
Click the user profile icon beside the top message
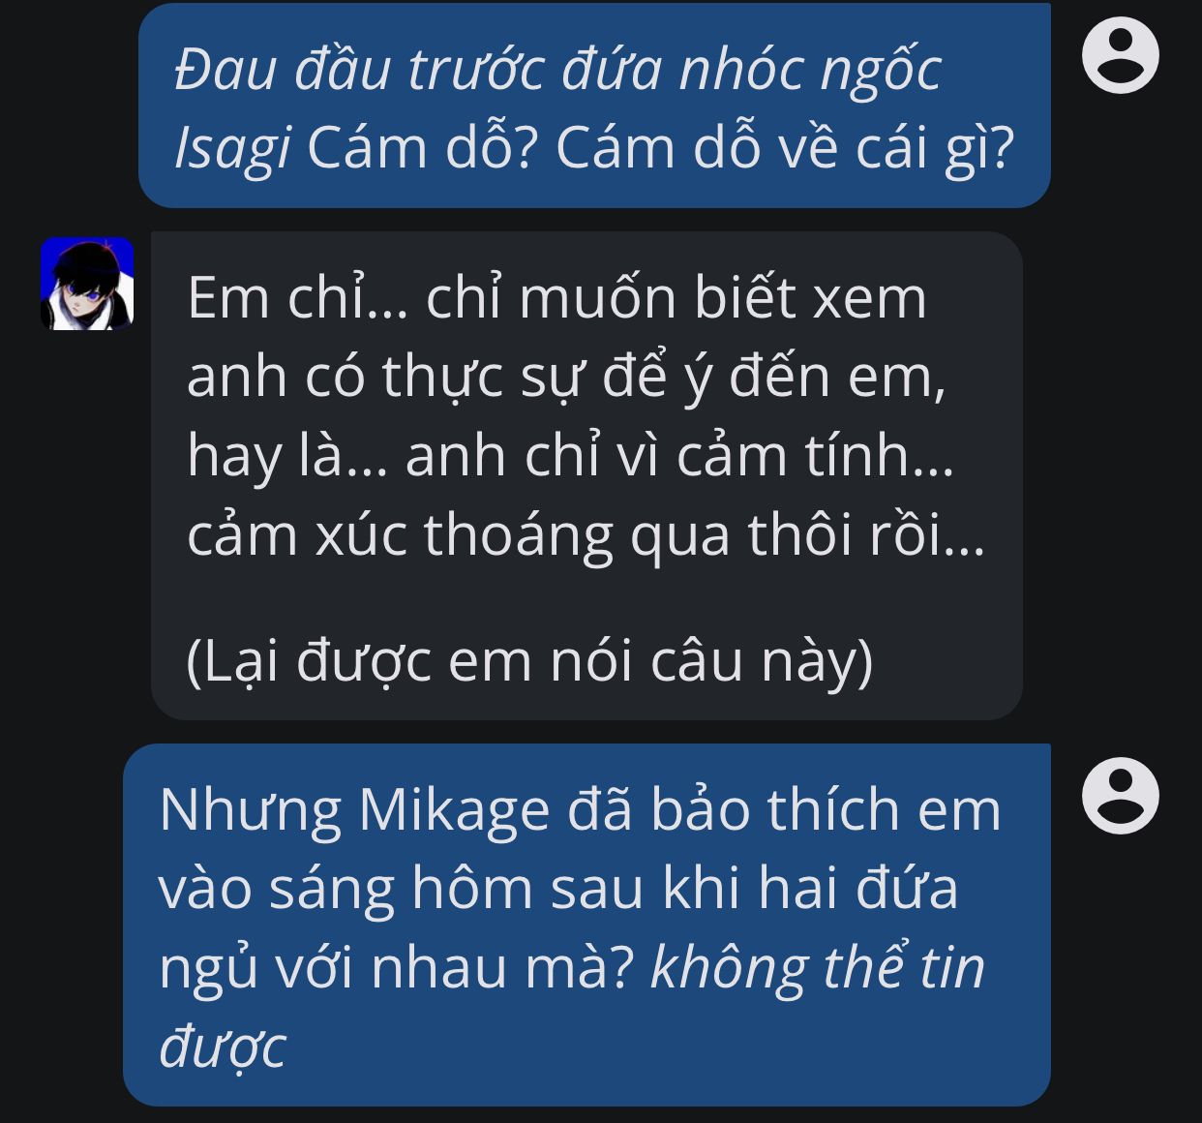[1120, 57]
